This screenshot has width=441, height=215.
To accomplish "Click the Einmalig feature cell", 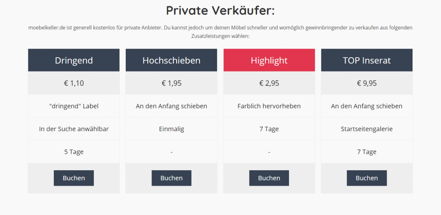I will coord(171,129).
